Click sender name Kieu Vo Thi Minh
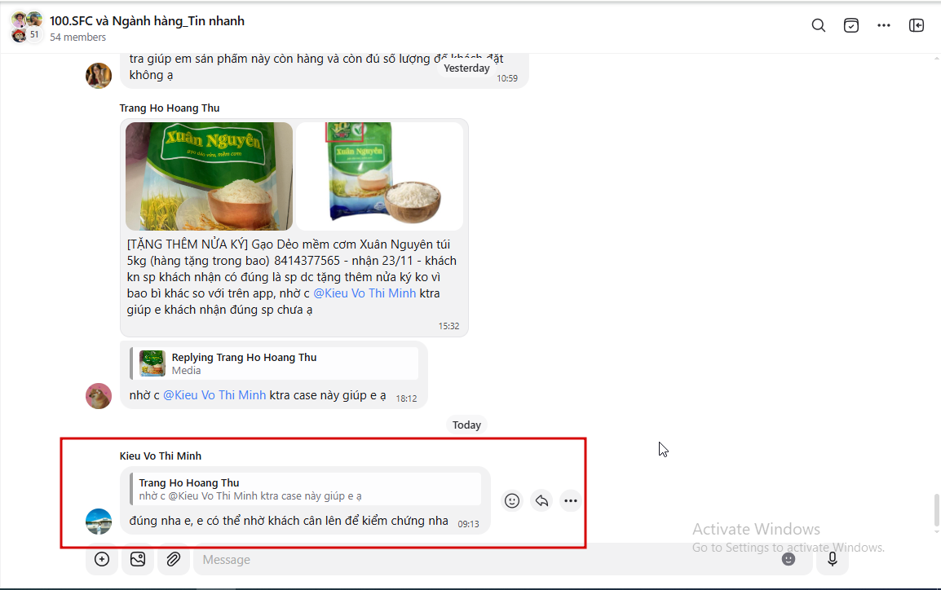Viewport: 941px width, 590px height. [x=161, y=456]
